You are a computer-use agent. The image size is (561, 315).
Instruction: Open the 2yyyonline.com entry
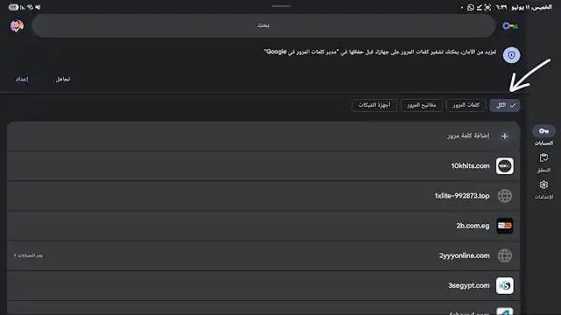tap(263, 255)
